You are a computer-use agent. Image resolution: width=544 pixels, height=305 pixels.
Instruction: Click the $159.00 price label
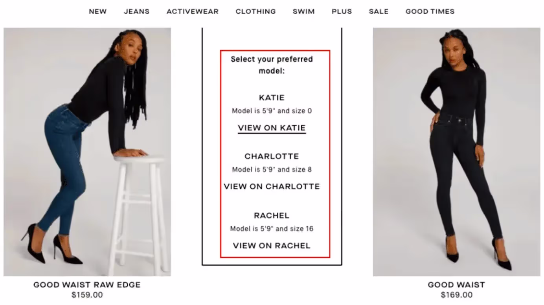(87, 295)
